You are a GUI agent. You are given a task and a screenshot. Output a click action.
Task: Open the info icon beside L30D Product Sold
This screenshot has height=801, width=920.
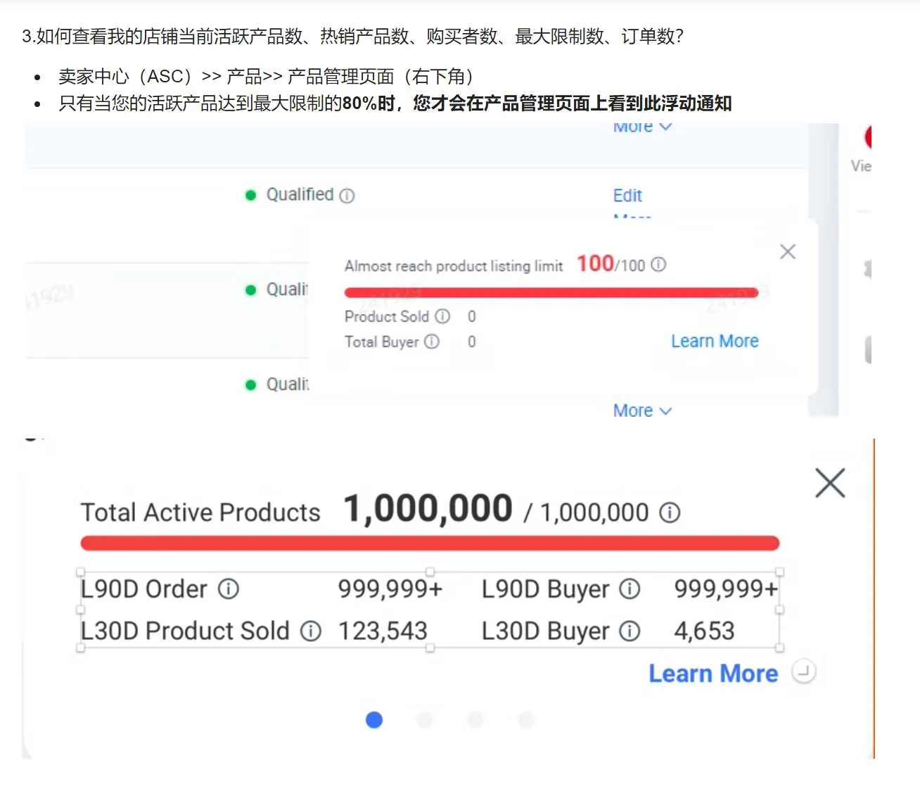click(x=310, y=631)
